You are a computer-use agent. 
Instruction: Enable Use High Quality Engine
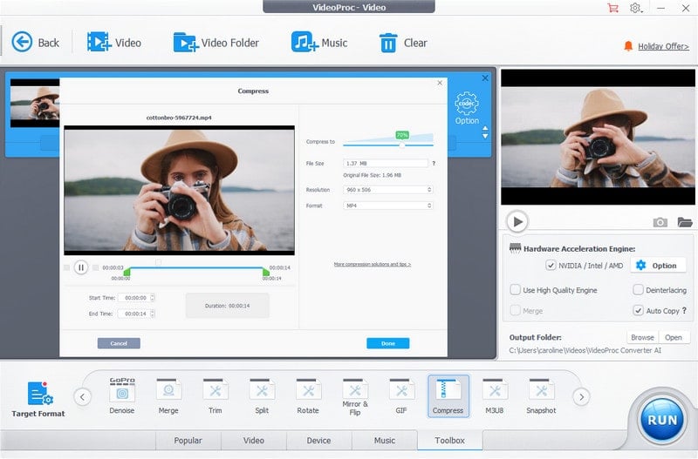pos(515,290)
